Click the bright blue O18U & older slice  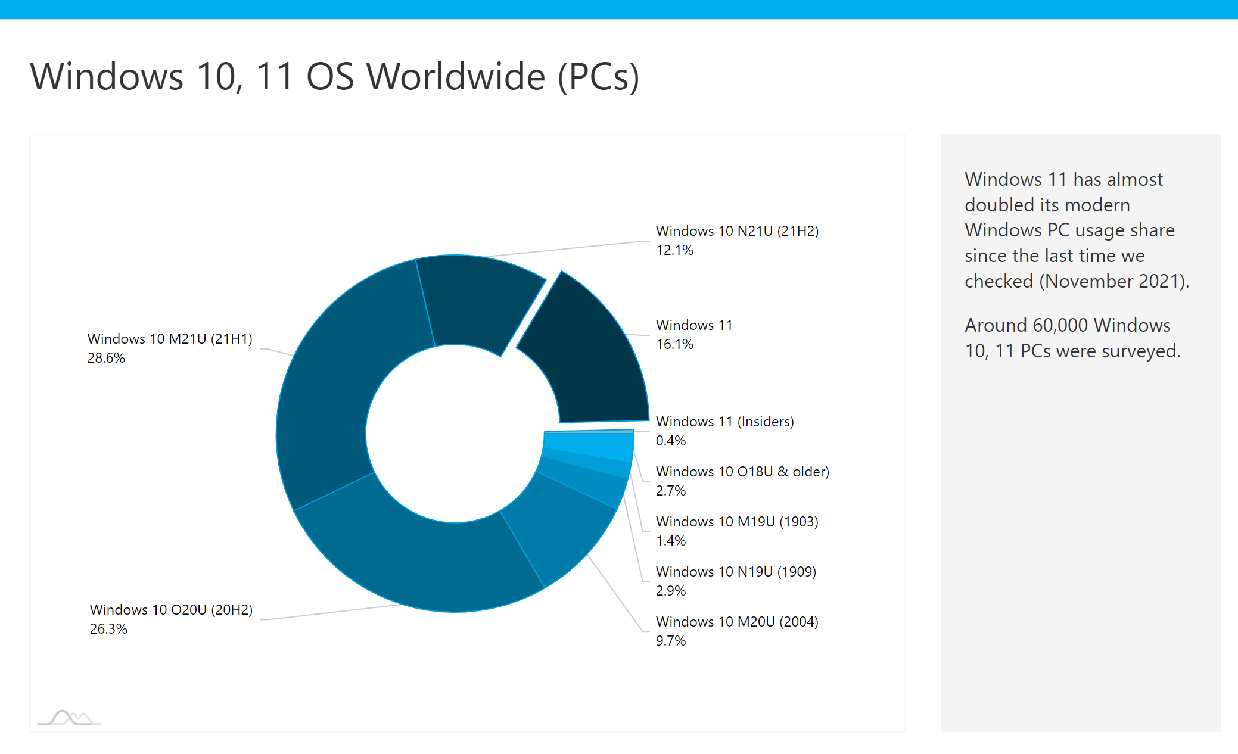[x=590, y=445]
